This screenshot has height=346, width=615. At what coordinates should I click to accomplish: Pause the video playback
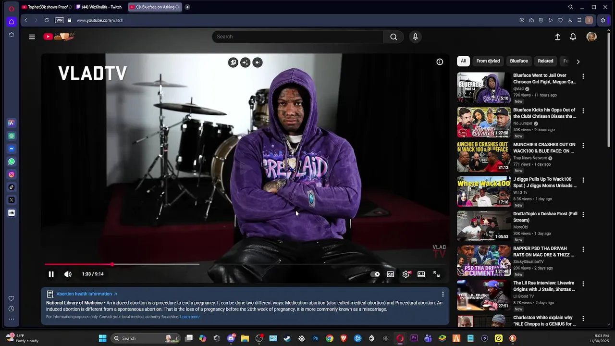tap(51, 274)
